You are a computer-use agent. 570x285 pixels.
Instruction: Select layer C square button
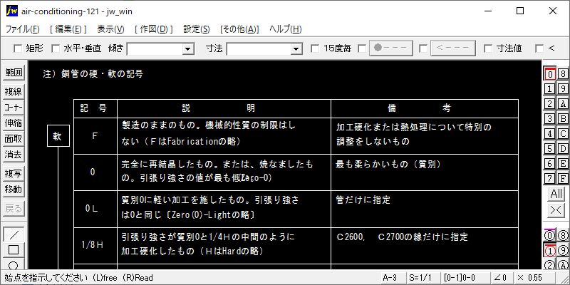(x=563, y=134)
